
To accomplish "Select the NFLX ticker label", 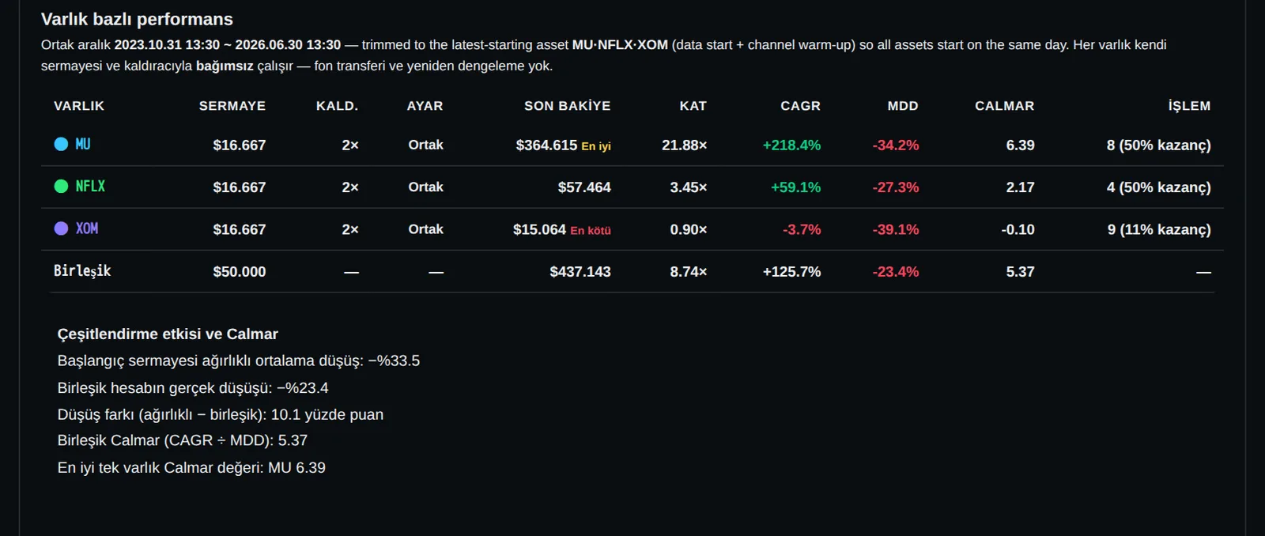I will coord(90,186).
